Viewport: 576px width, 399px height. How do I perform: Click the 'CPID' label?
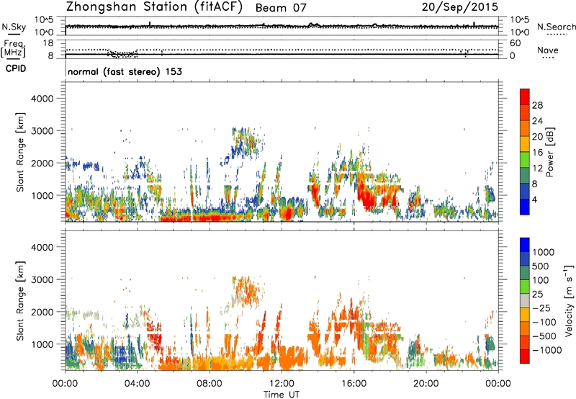click(16, 68)
